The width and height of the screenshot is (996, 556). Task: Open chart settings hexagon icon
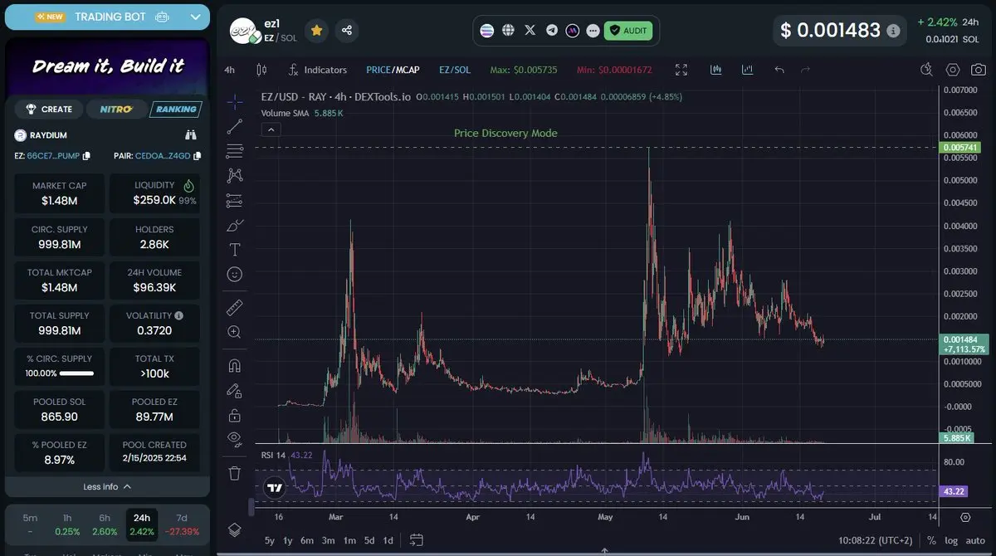(953, 70)
